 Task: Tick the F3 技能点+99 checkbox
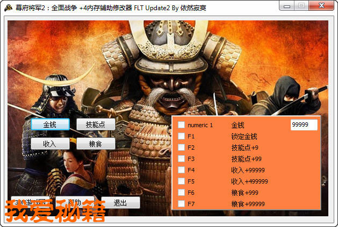click(182, 159)
